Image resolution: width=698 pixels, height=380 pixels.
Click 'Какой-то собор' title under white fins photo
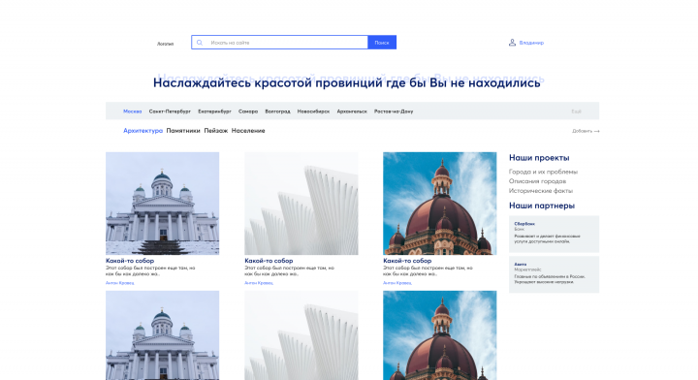[x=269, y=261]
